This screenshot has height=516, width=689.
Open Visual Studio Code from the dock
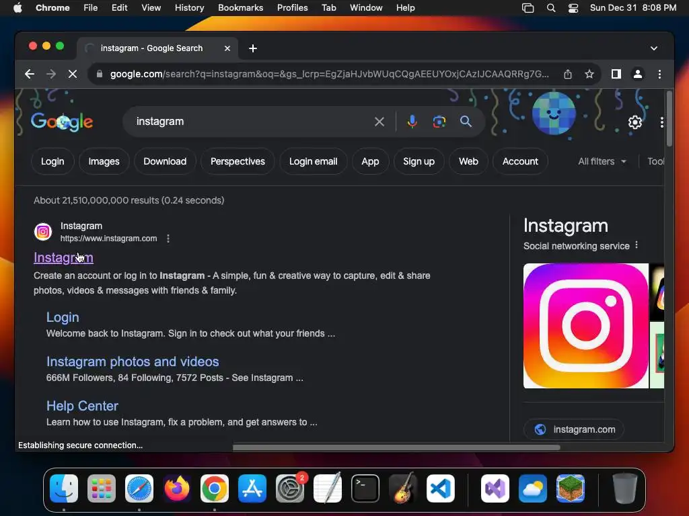(x=440, y=488)
